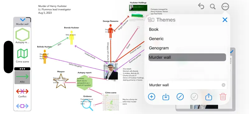Click the Owner connector label
This screenshot has width=249, height=114.
[x=128, y=46]
